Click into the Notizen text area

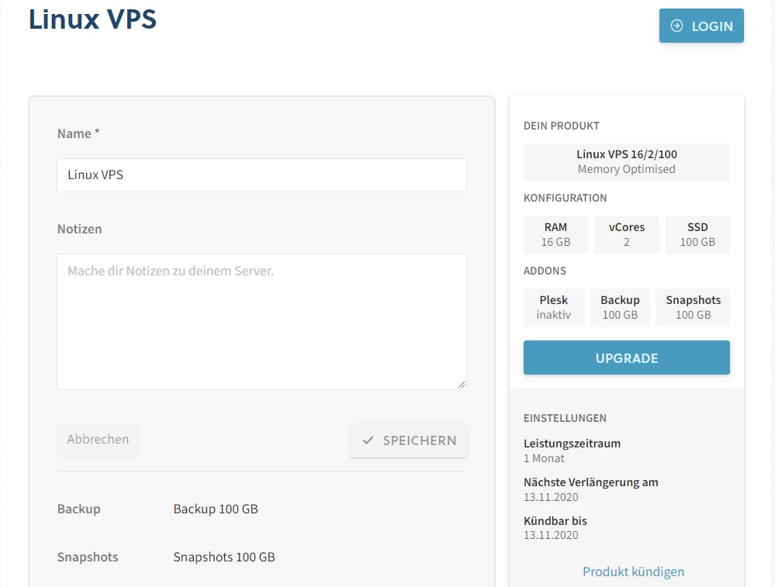click(x=261, y=321)
